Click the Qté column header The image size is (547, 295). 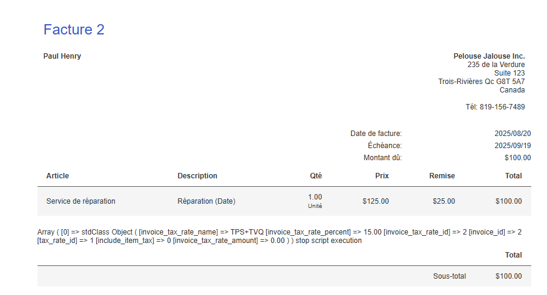316,176
